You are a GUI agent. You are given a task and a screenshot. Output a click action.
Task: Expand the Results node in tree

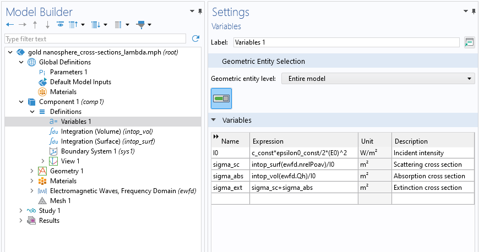[x=21, y=221]
